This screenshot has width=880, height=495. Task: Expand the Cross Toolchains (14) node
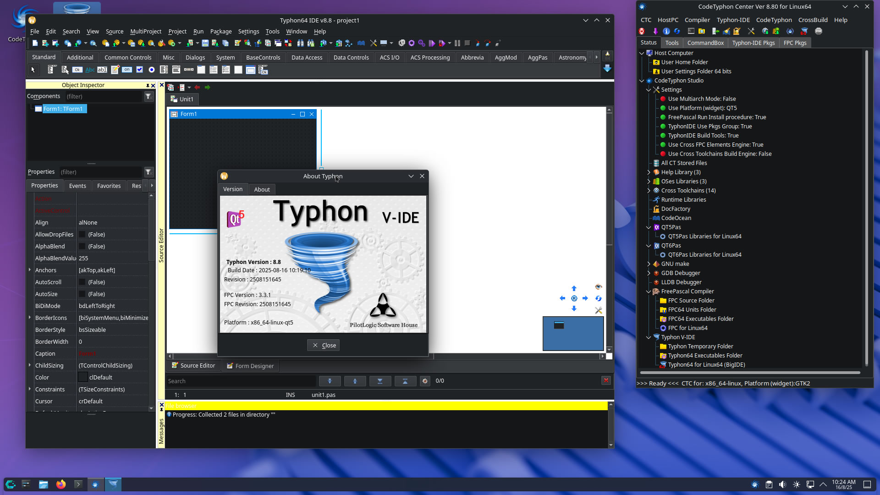pos(649,191)
